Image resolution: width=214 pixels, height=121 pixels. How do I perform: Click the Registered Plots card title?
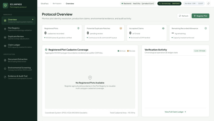click(x=51, y=28)
